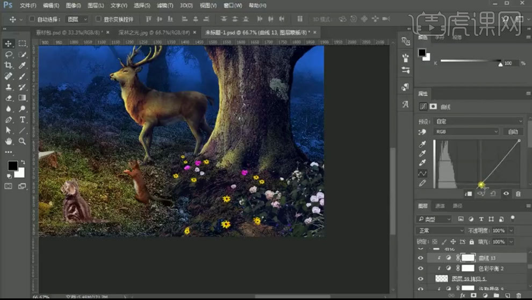Change the screen mode
This screenshot has height=300, width=532.
23,186
